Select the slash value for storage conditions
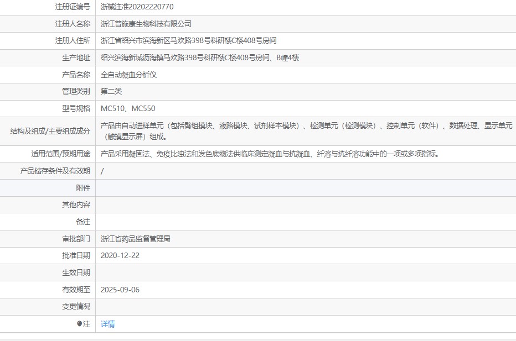516x341 pixels. (102, 171)
